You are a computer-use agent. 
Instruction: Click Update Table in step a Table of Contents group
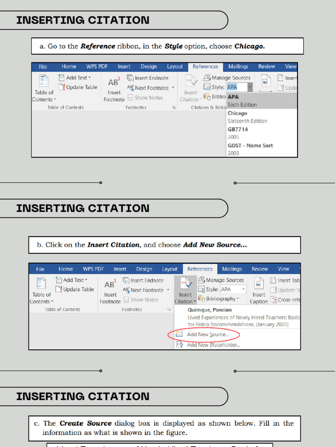[78, 87]
